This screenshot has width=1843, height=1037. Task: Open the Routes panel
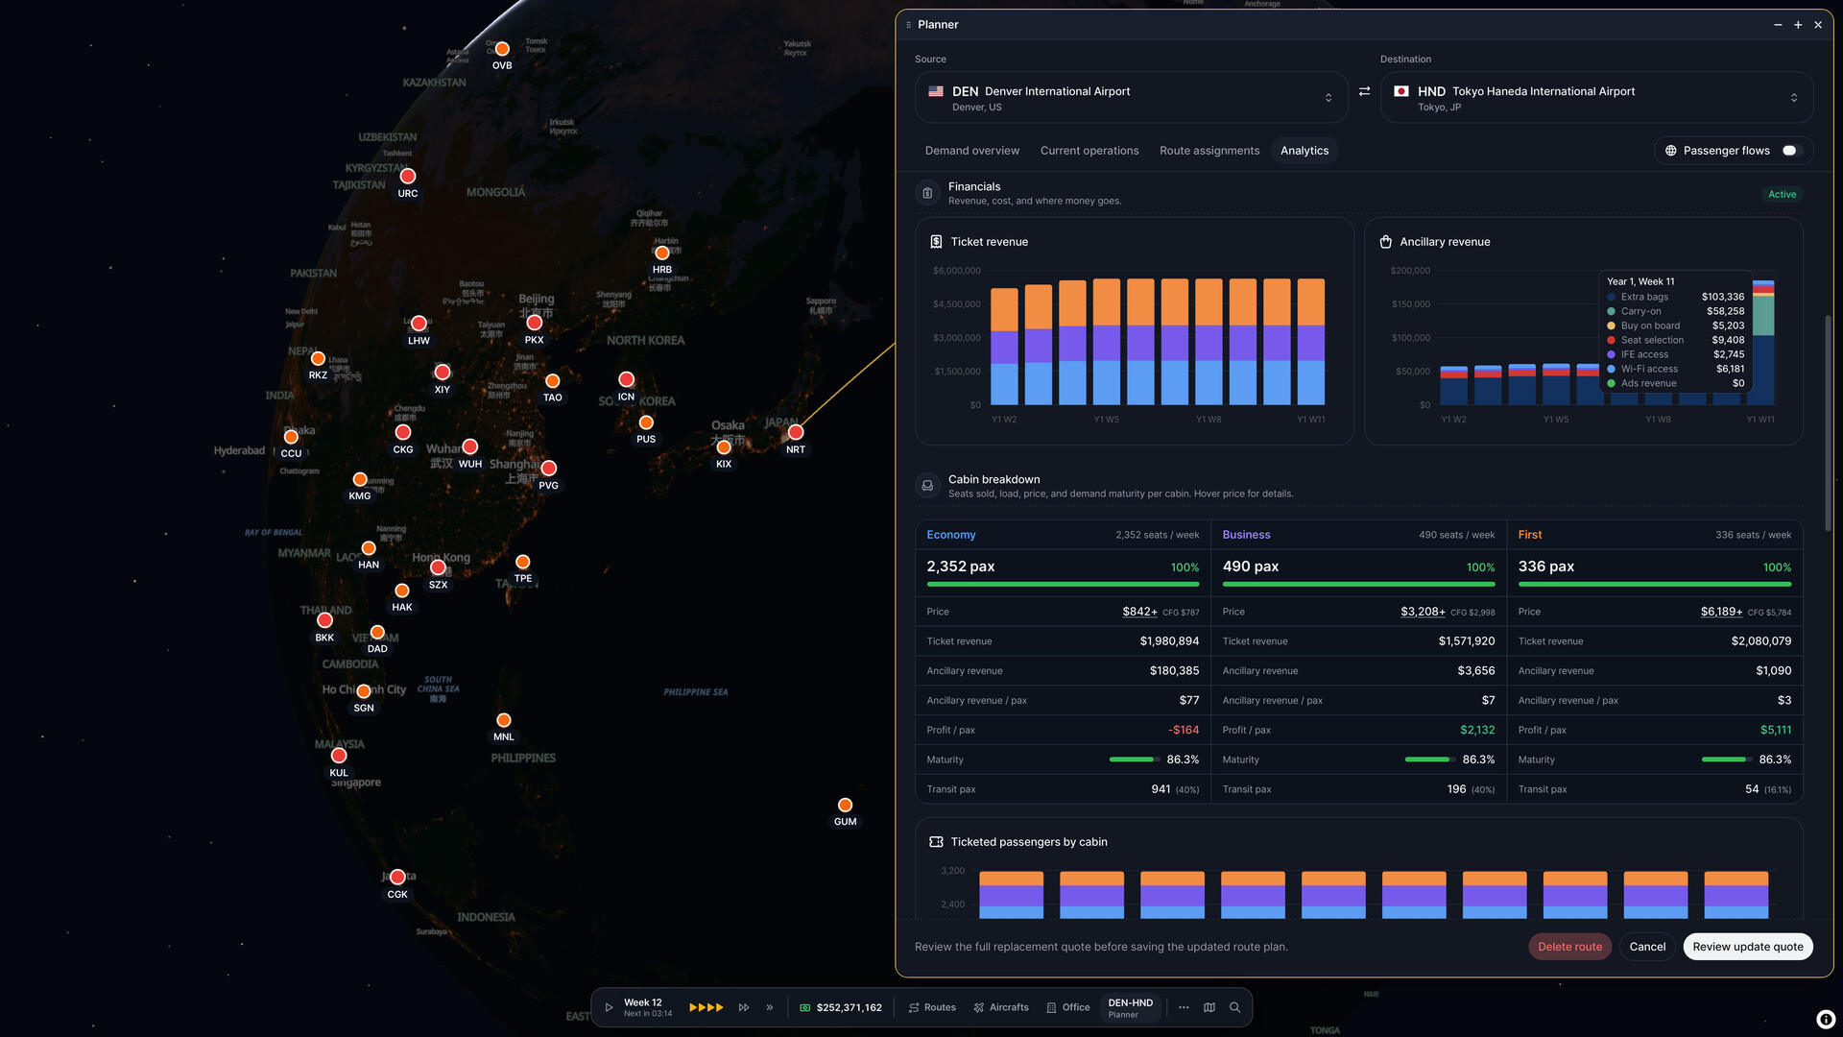pos(932,1007)
